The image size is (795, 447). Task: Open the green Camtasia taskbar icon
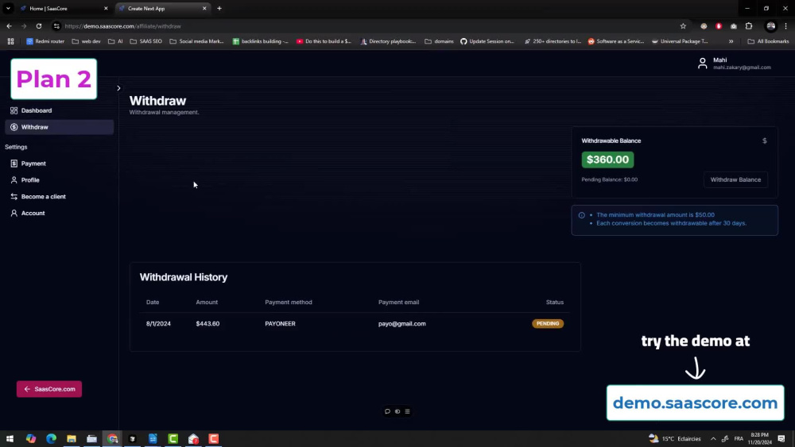(x=173, y=439)
